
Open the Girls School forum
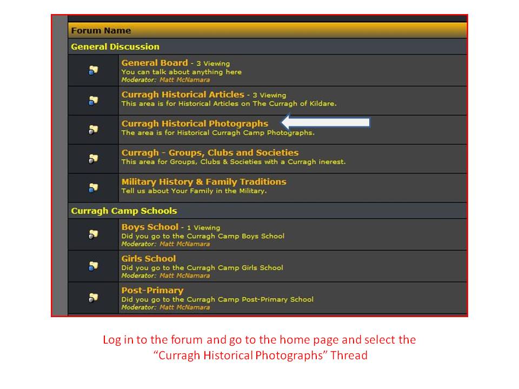pyautogui.click(x=149, y=259)
